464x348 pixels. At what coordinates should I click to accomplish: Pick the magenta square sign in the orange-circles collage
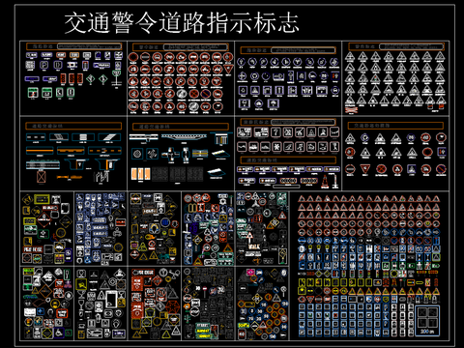(x=250, y=273)
